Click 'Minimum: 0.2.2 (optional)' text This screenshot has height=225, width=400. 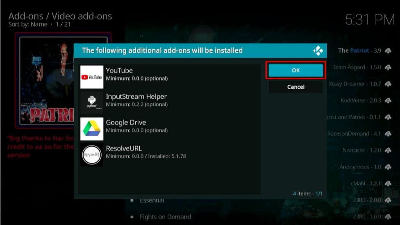click(137, 104)
